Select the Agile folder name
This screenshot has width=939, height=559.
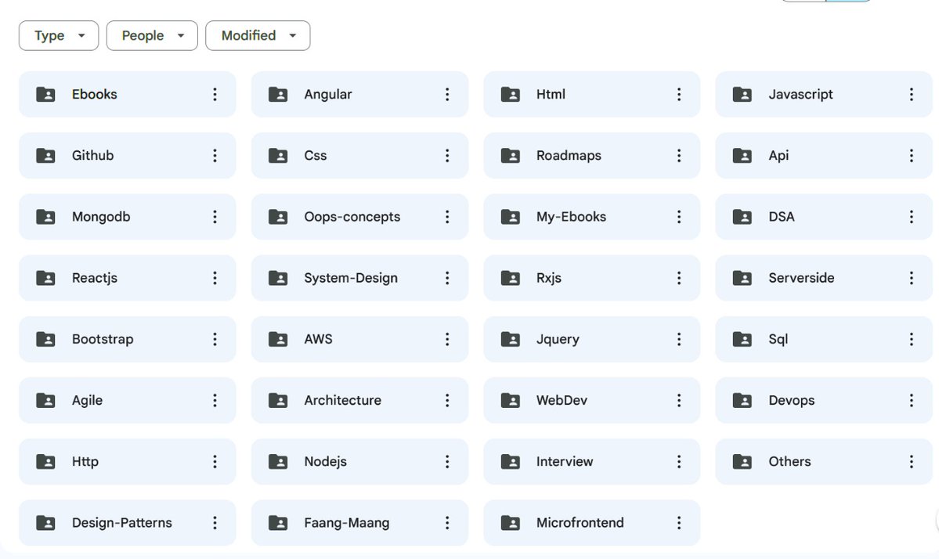coord(87,400)
